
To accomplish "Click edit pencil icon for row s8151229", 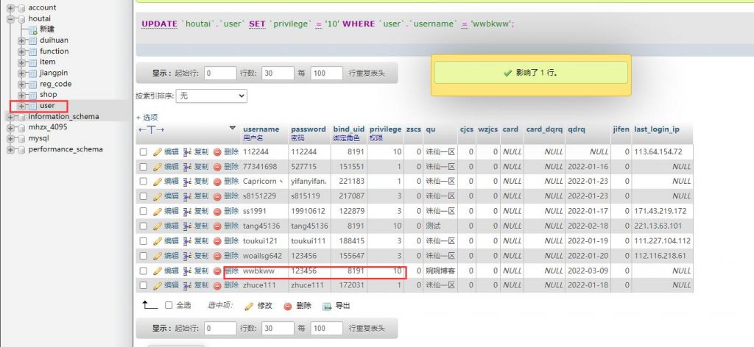I will (158, 197).
